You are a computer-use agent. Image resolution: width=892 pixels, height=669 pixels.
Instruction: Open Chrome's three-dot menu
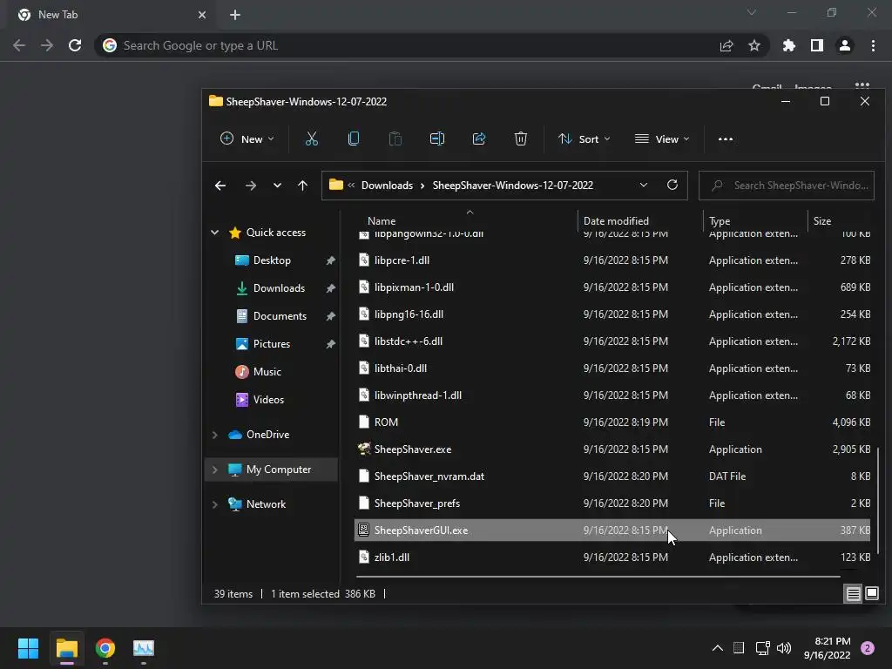click(873, 45)
